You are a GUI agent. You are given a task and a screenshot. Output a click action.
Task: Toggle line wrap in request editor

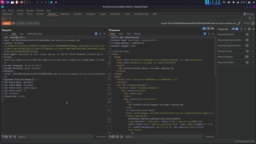click(96, 34)
